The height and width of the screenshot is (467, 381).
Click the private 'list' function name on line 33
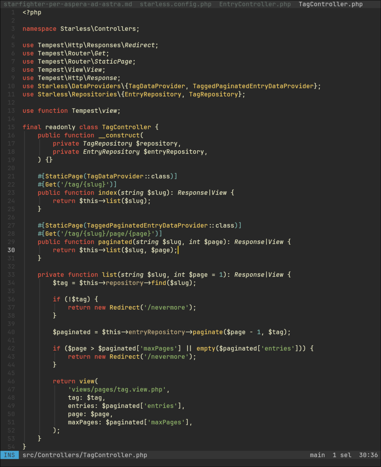(109, 275)
